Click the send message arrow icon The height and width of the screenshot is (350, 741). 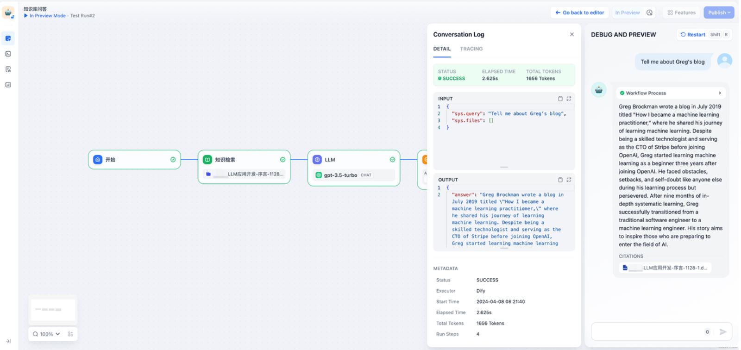pos(722,331)
